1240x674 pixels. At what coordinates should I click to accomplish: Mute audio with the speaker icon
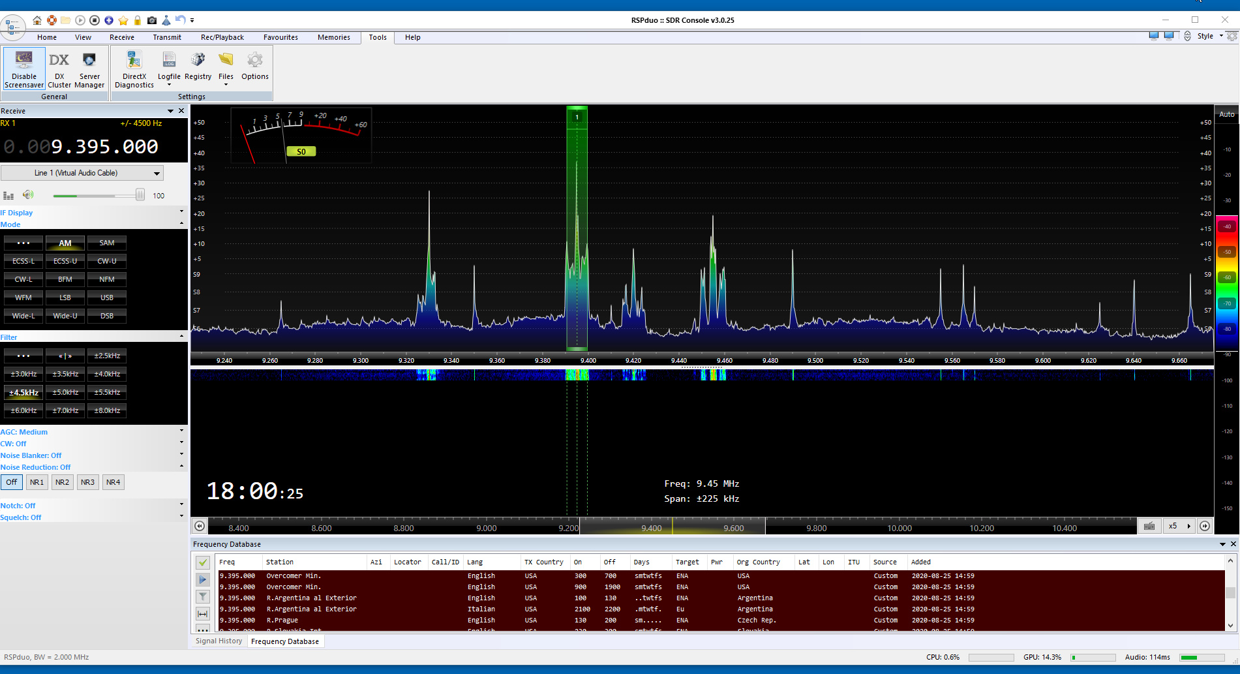(28, 195)
